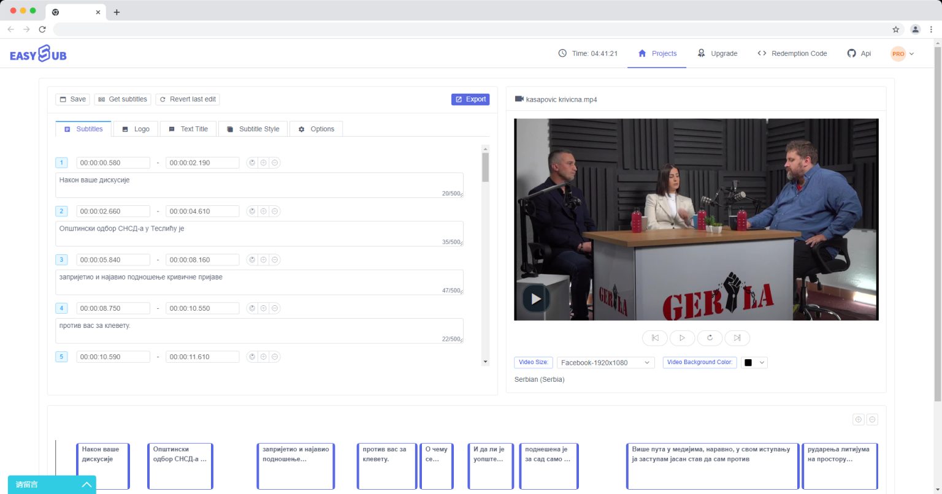Add a new subtitle after segment 1
This screenshot has height=494, width=942.
(263, 162)
